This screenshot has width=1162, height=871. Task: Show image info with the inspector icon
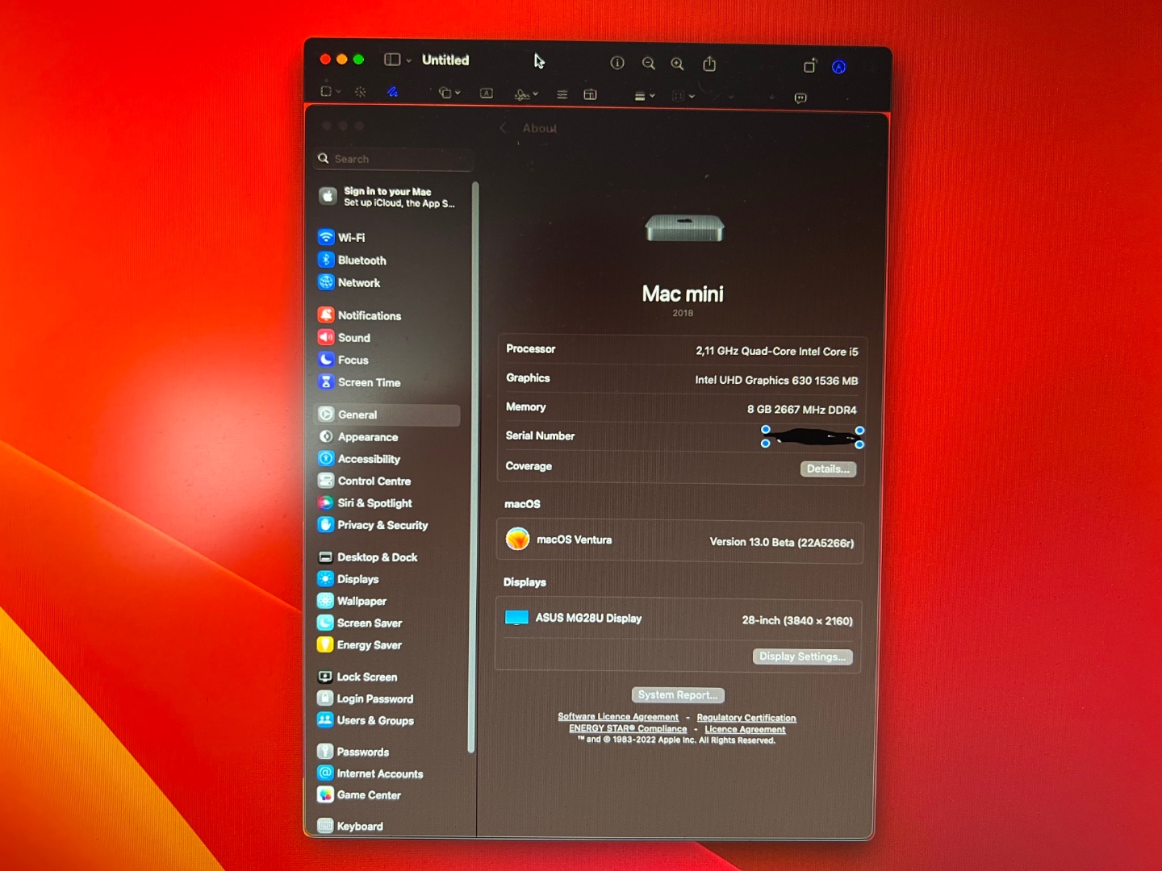point(617,63)
